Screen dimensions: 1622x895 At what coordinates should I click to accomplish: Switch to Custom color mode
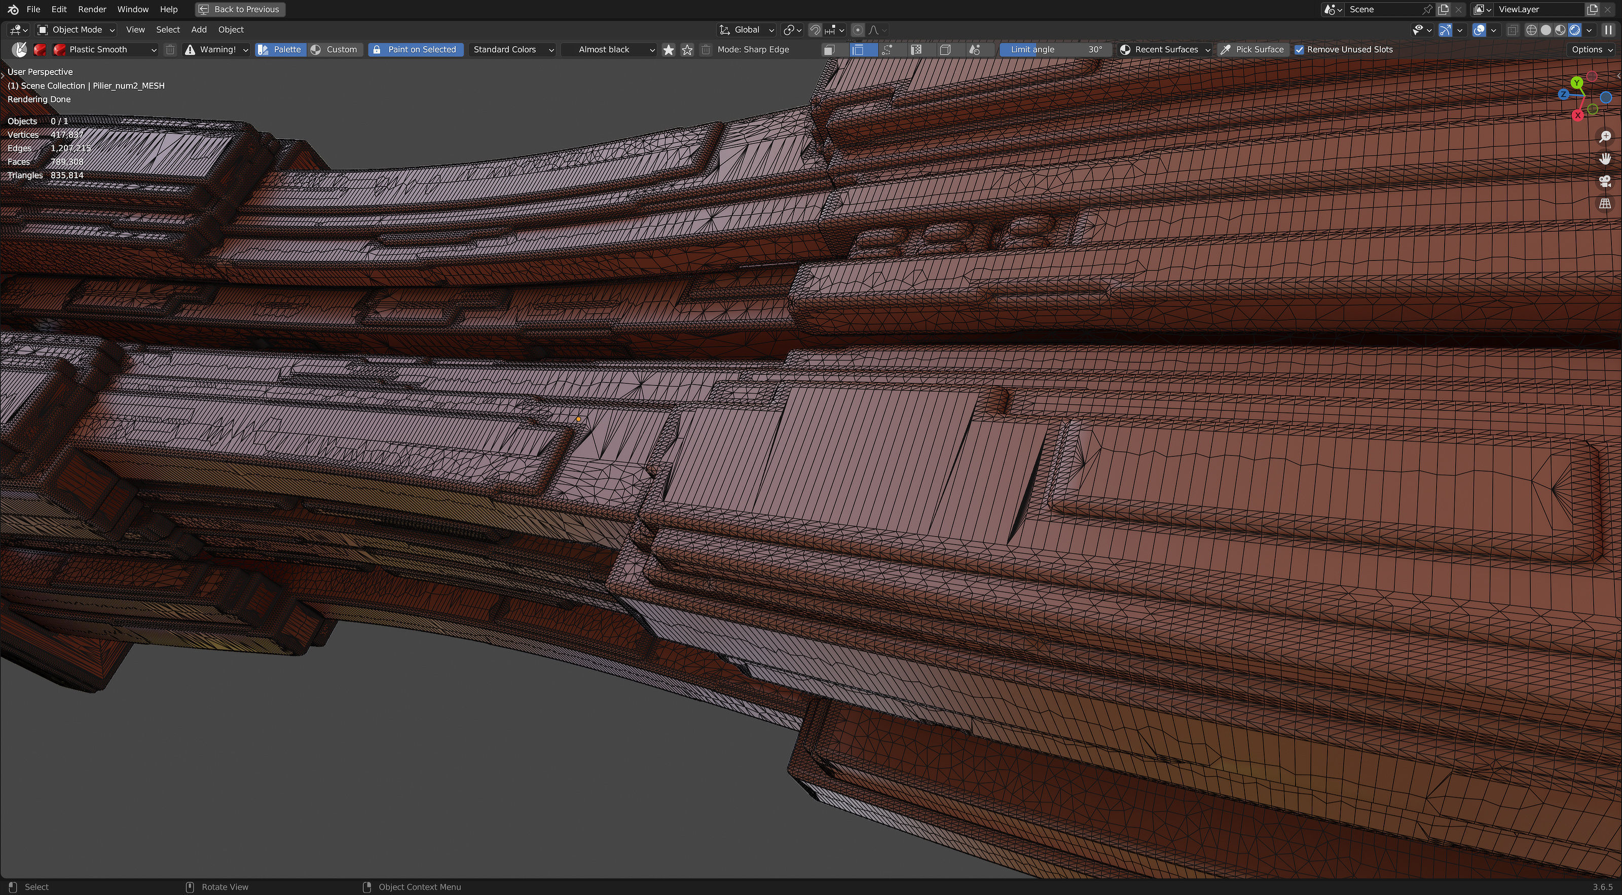[x=335, y=50]
